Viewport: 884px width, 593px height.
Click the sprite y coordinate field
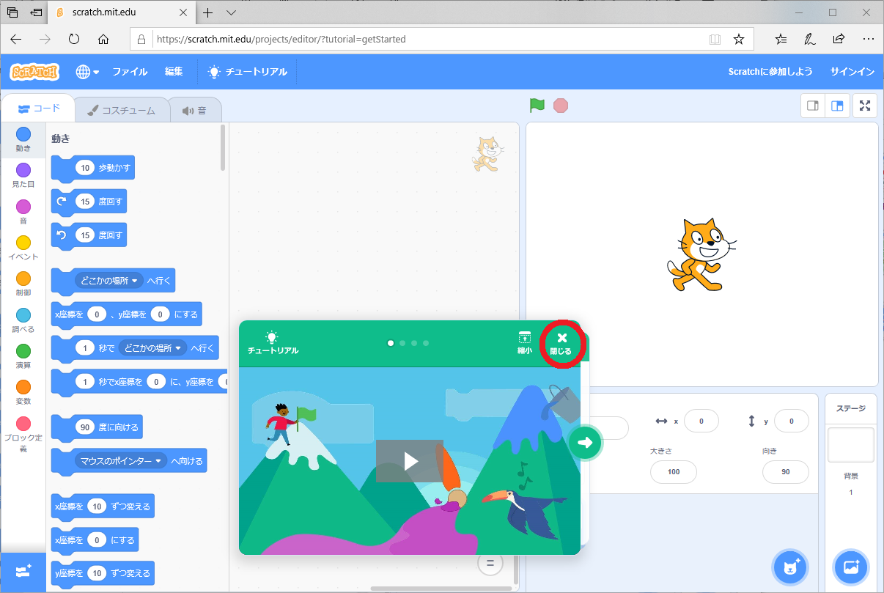[790, 421]
